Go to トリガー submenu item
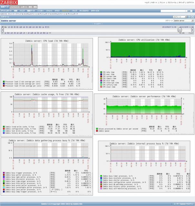Screen dimensions: 195x206 pyautogui.click(x=41, y=11)
